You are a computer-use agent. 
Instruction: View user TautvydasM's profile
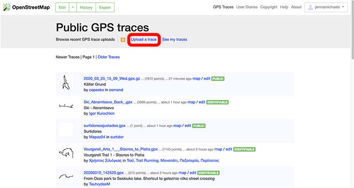[x=100, y=184]
